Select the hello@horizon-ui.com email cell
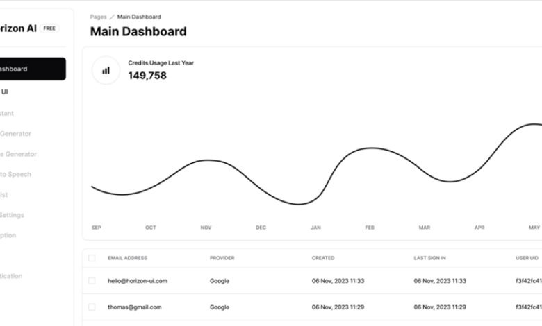542x326 pixels. tap(138, 281)
